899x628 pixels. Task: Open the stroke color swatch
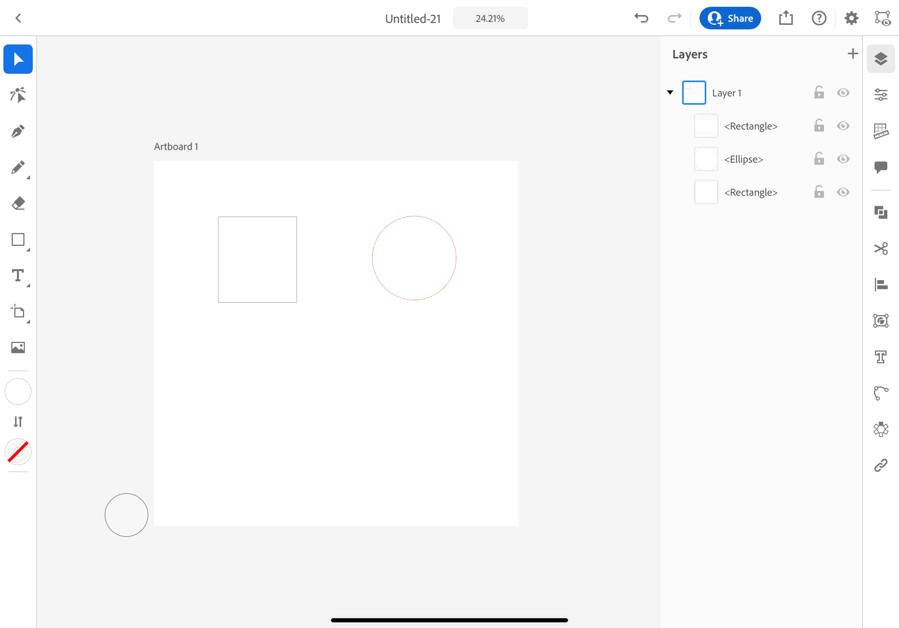[18, 452]
